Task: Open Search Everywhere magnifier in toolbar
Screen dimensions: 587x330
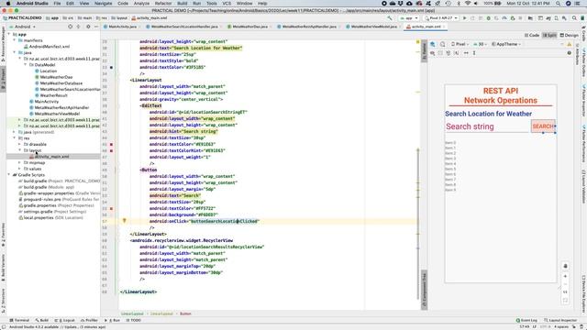Action: pyautogui.click(x=574, y=18)
